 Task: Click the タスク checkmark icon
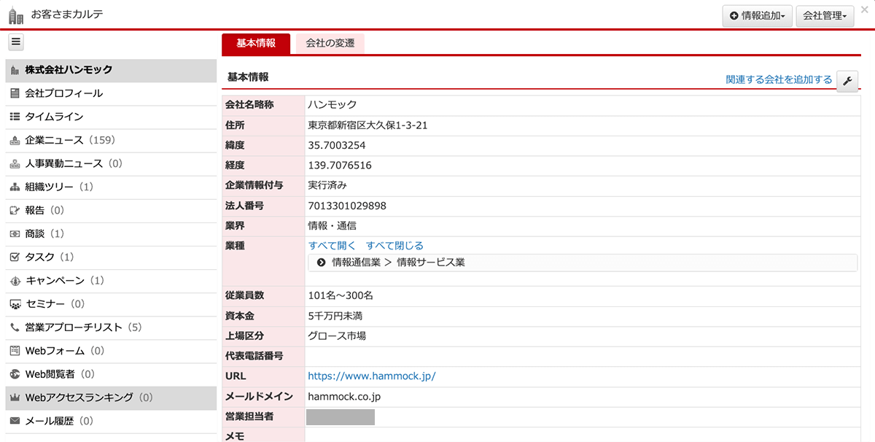point(15,257)
